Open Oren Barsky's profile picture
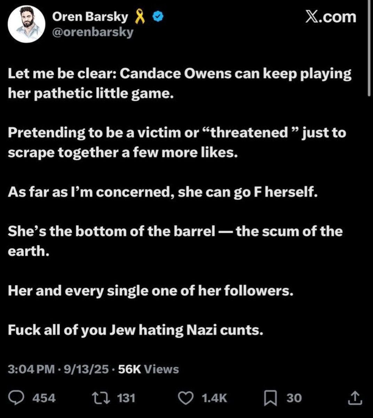Screen dimensions: 373x418 pyautogui.click(x=27, y=24)
